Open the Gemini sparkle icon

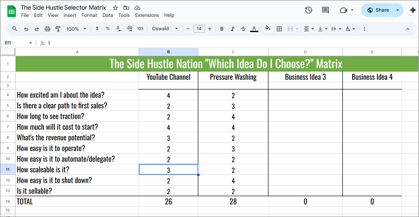(x=412, y=10)
